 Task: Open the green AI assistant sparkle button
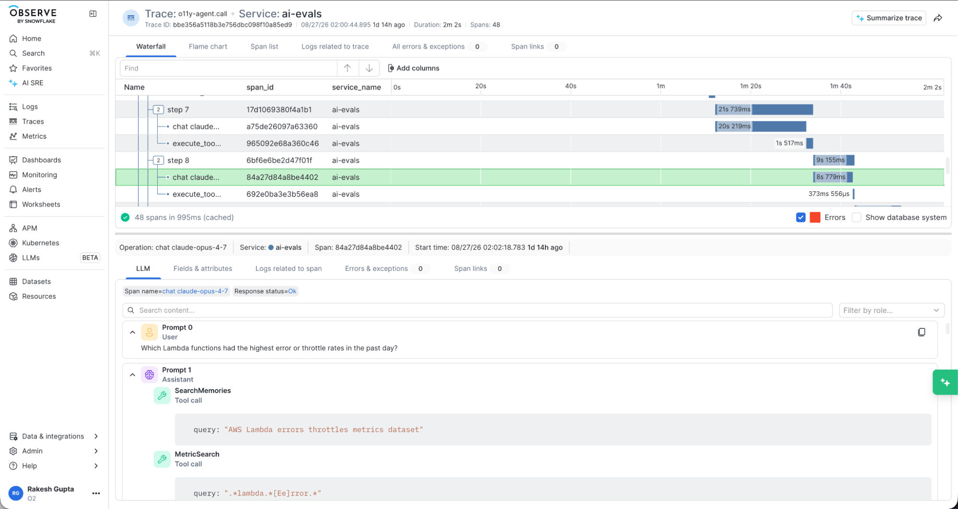click(945, 382)
